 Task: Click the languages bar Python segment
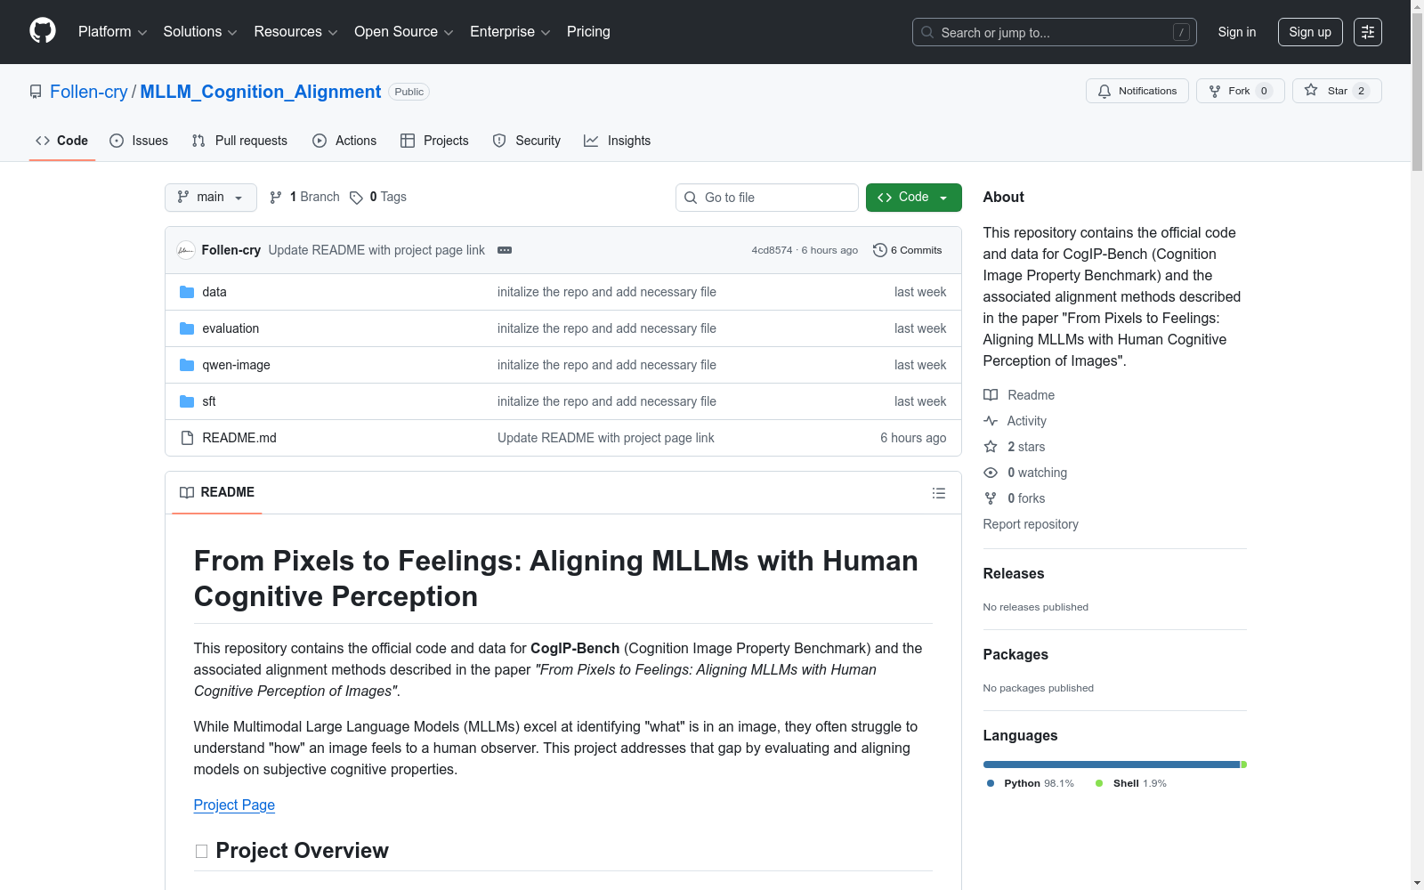click(1112, 765)
